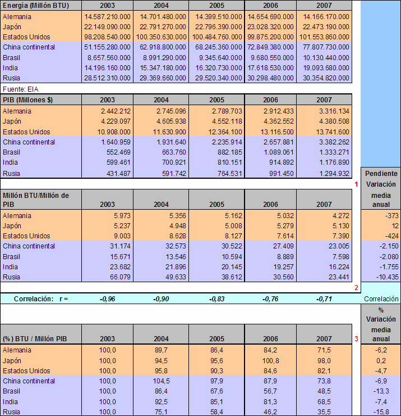This screenshot has width=401, height=416.
Task: Select Rusia's annual variation -15,8
Action: 381,412
